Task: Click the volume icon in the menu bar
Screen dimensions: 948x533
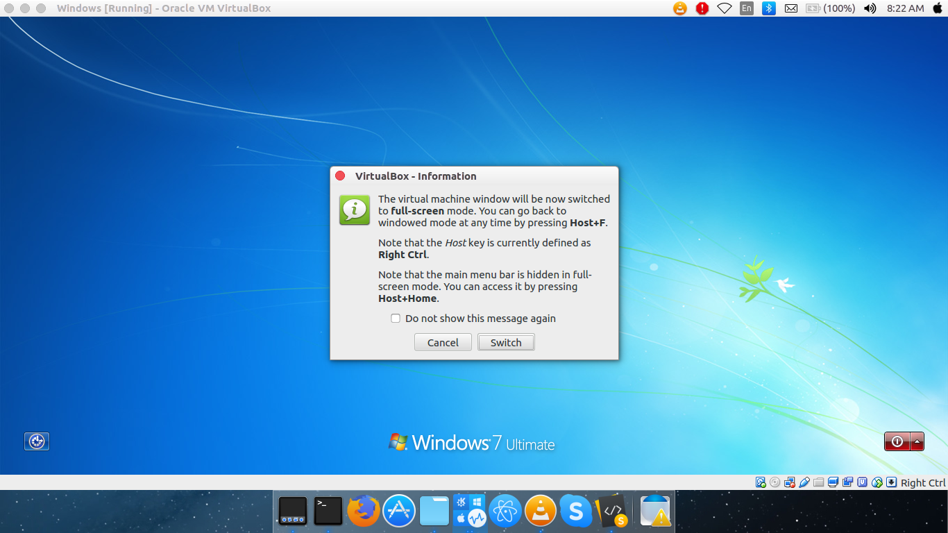Action: pyautogui.click(x=870, y=8)
